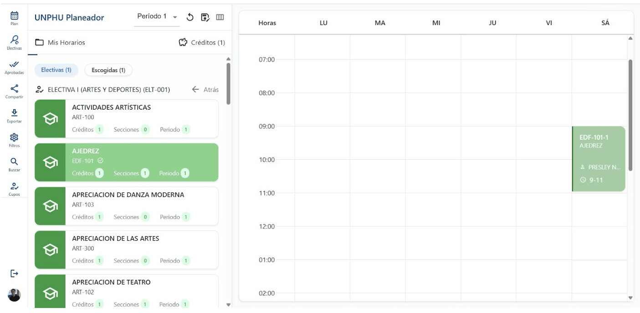
Task: Select APRECIACION DE TEATRO course title
Action: point(111,282)
